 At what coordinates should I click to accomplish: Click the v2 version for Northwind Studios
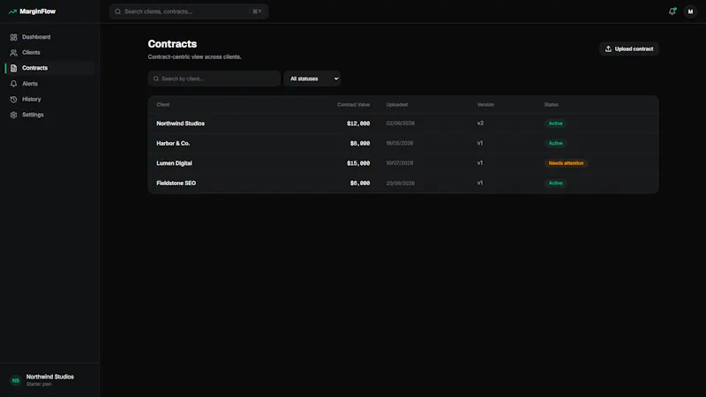(x=480, y=124)
